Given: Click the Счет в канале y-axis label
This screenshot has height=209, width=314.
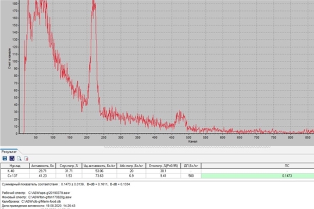Looking at the screenshot, I should click(x=9, y=59).
